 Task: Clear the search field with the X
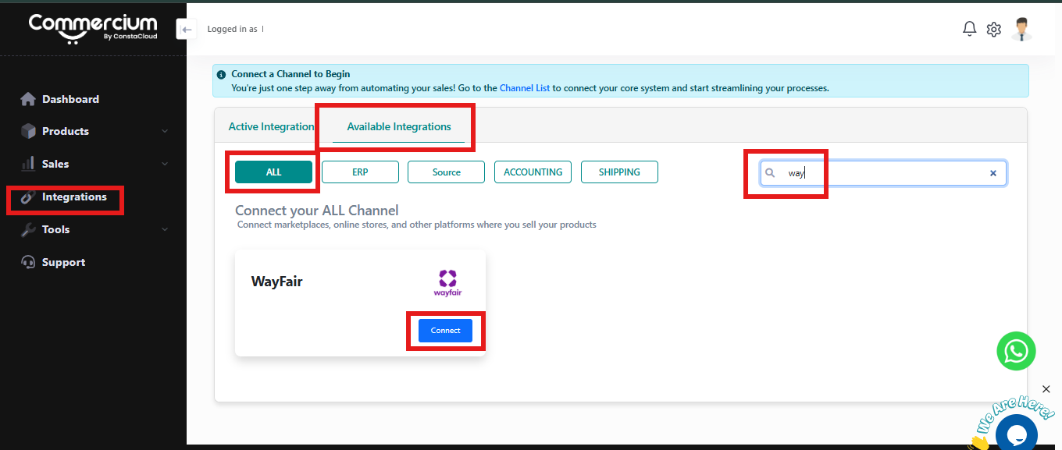click(993, 173)
